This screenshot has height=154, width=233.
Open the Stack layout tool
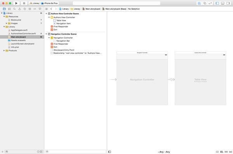point(217,152)
